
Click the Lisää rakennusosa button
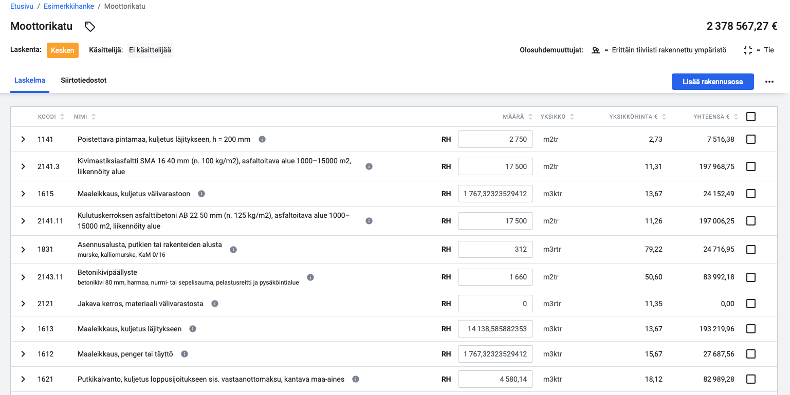pyautogui.click(x=712, y=82)
